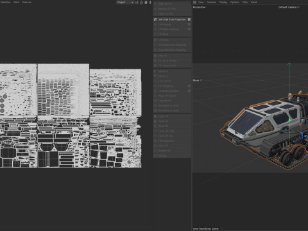Click the Cycle UV CCW icon
Screen dimensions: 308x231
pos(155,131)
